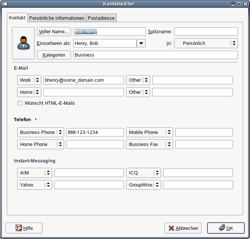Click the categories field containing Business
Image resolution: width=250 pixels, height=239 pixels.
(x=156, y=55)
